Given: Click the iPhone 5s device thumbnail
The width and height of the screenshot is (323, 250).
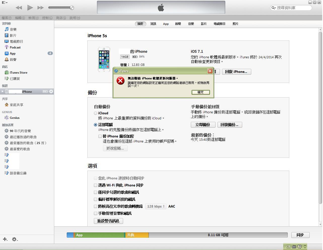Looking at the screenshot, I should [x=104, y=59].
